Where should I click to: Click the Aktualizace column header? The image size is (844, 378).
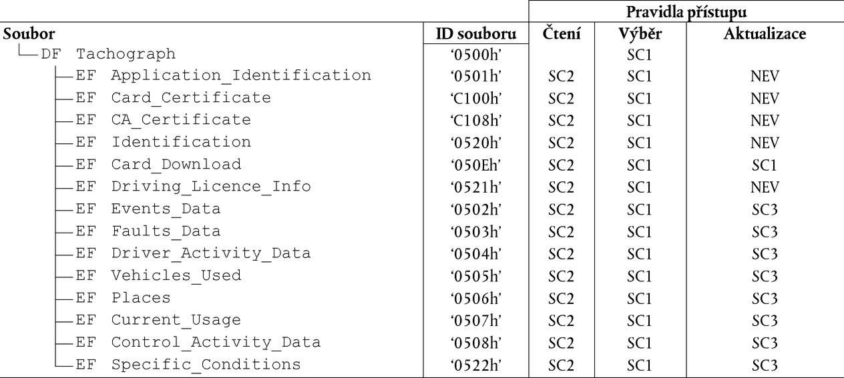pos(765,33)
